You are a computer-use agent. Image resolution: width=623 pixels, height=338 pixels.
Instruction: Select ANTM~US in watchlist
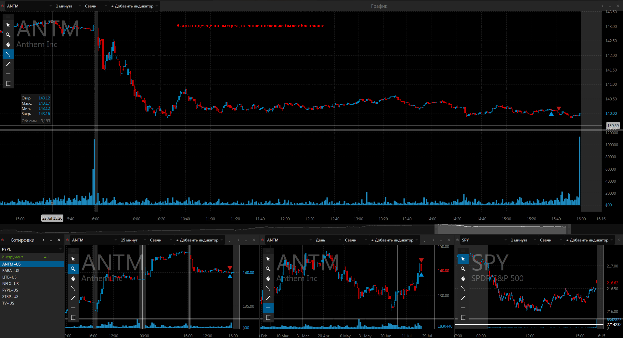click(32, 264)
